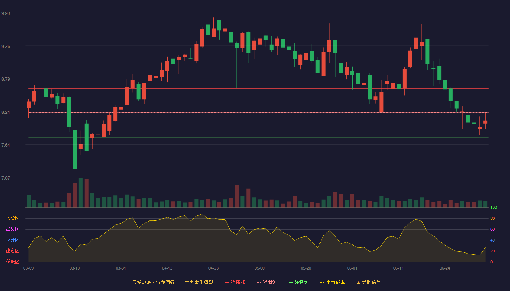Click the 风险区 zone label
The image size is (510, 291).
[12, 218]
